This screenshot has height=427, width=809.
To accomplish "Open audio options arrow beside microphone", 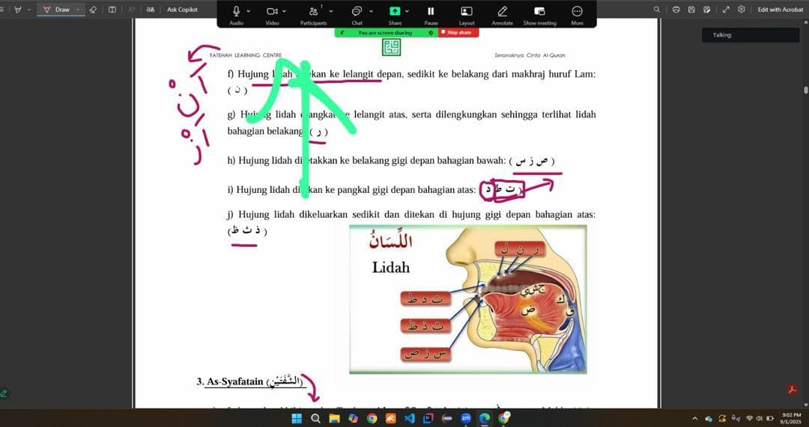I will click(249, 10).
